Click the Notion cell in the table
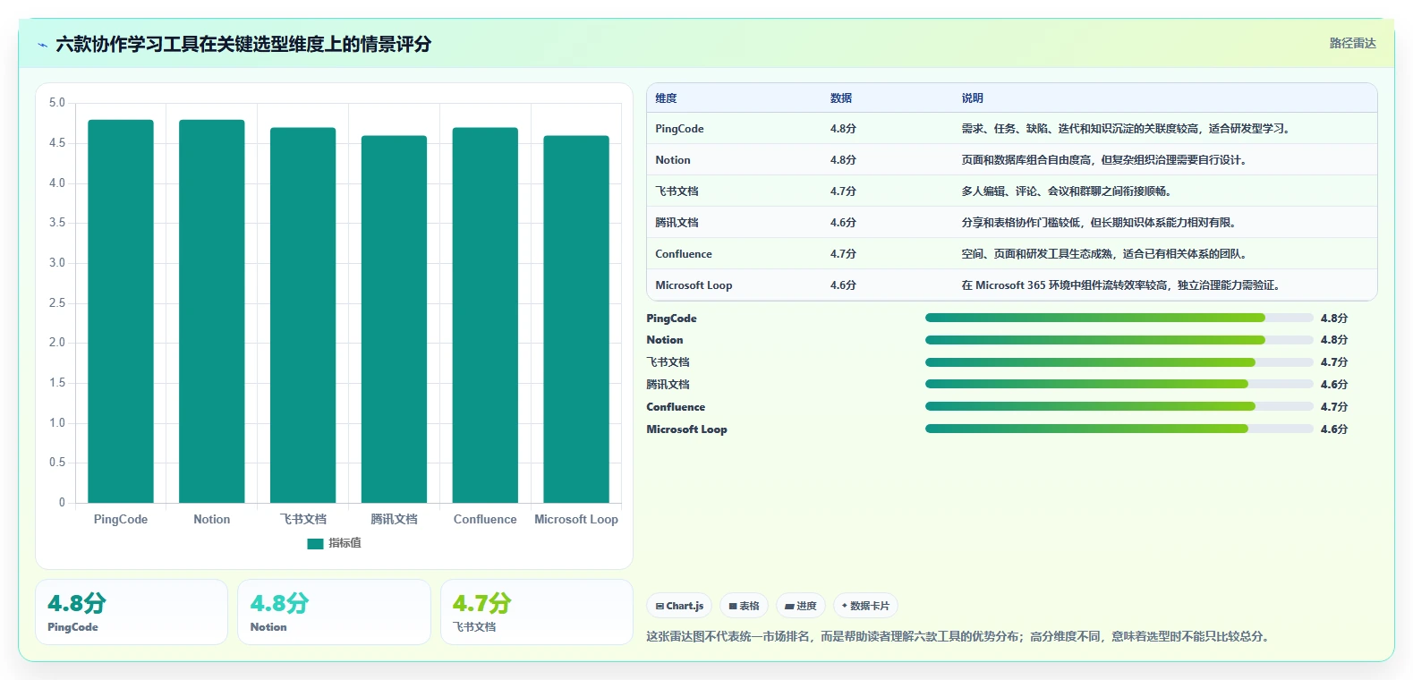The image size is (1413, 680). (x=673, y=160)
